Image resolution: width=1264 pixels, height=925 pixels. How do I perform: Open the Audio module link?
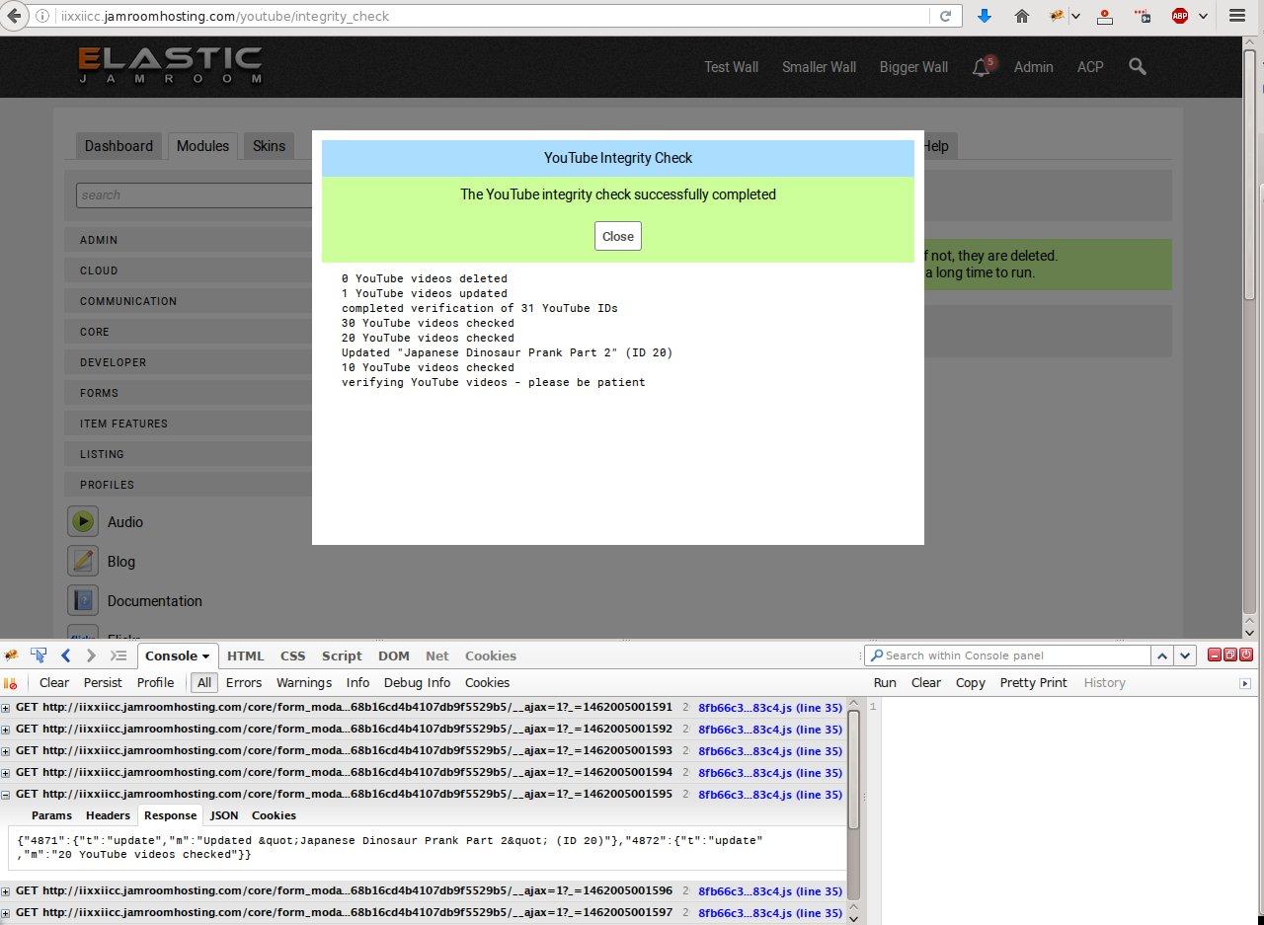coord(125,522)
